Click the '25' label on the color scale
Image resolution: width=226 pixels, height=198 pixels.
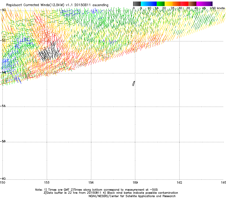pyautogui.click(x=173, y=8)
